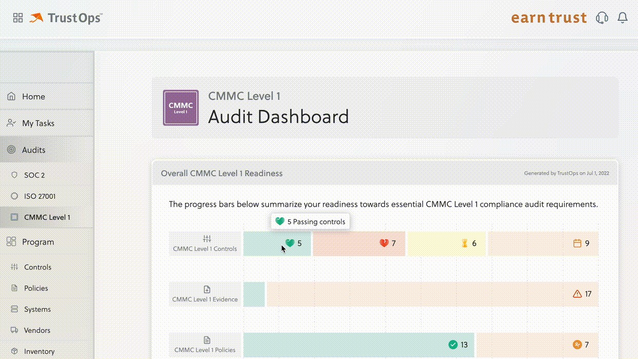Click the hourglass icon showing 6

465,243
